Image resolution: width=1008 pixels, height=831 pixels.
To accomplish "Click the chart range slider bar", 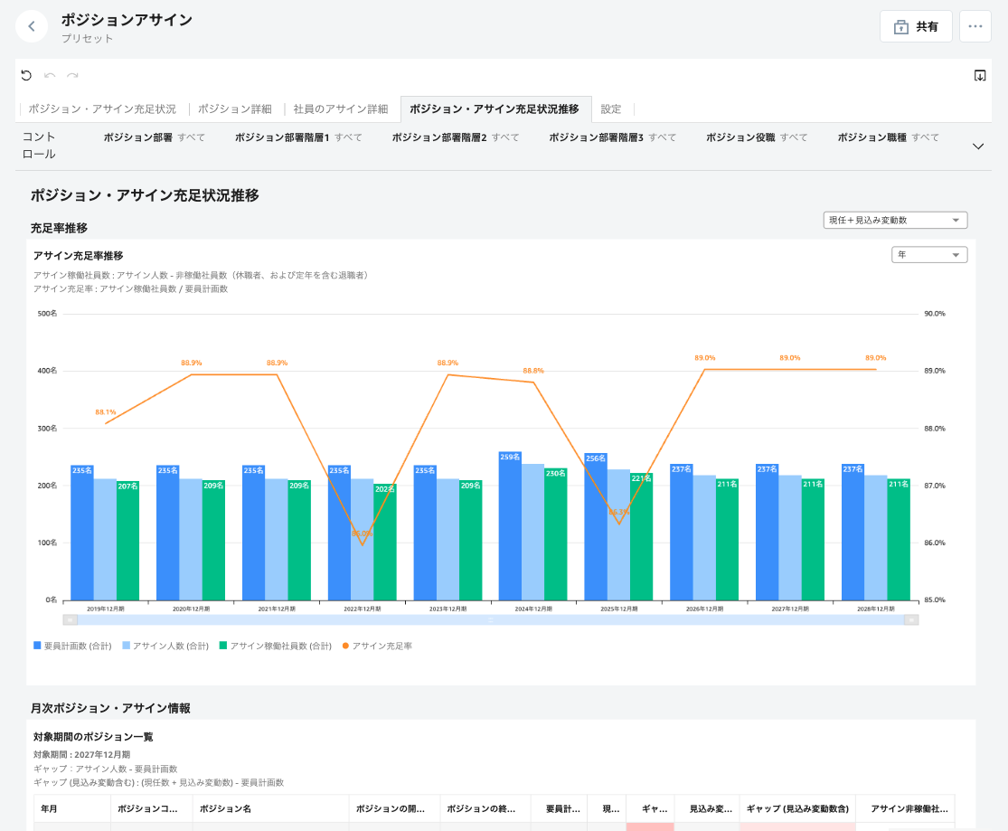I will pos(490,619).
